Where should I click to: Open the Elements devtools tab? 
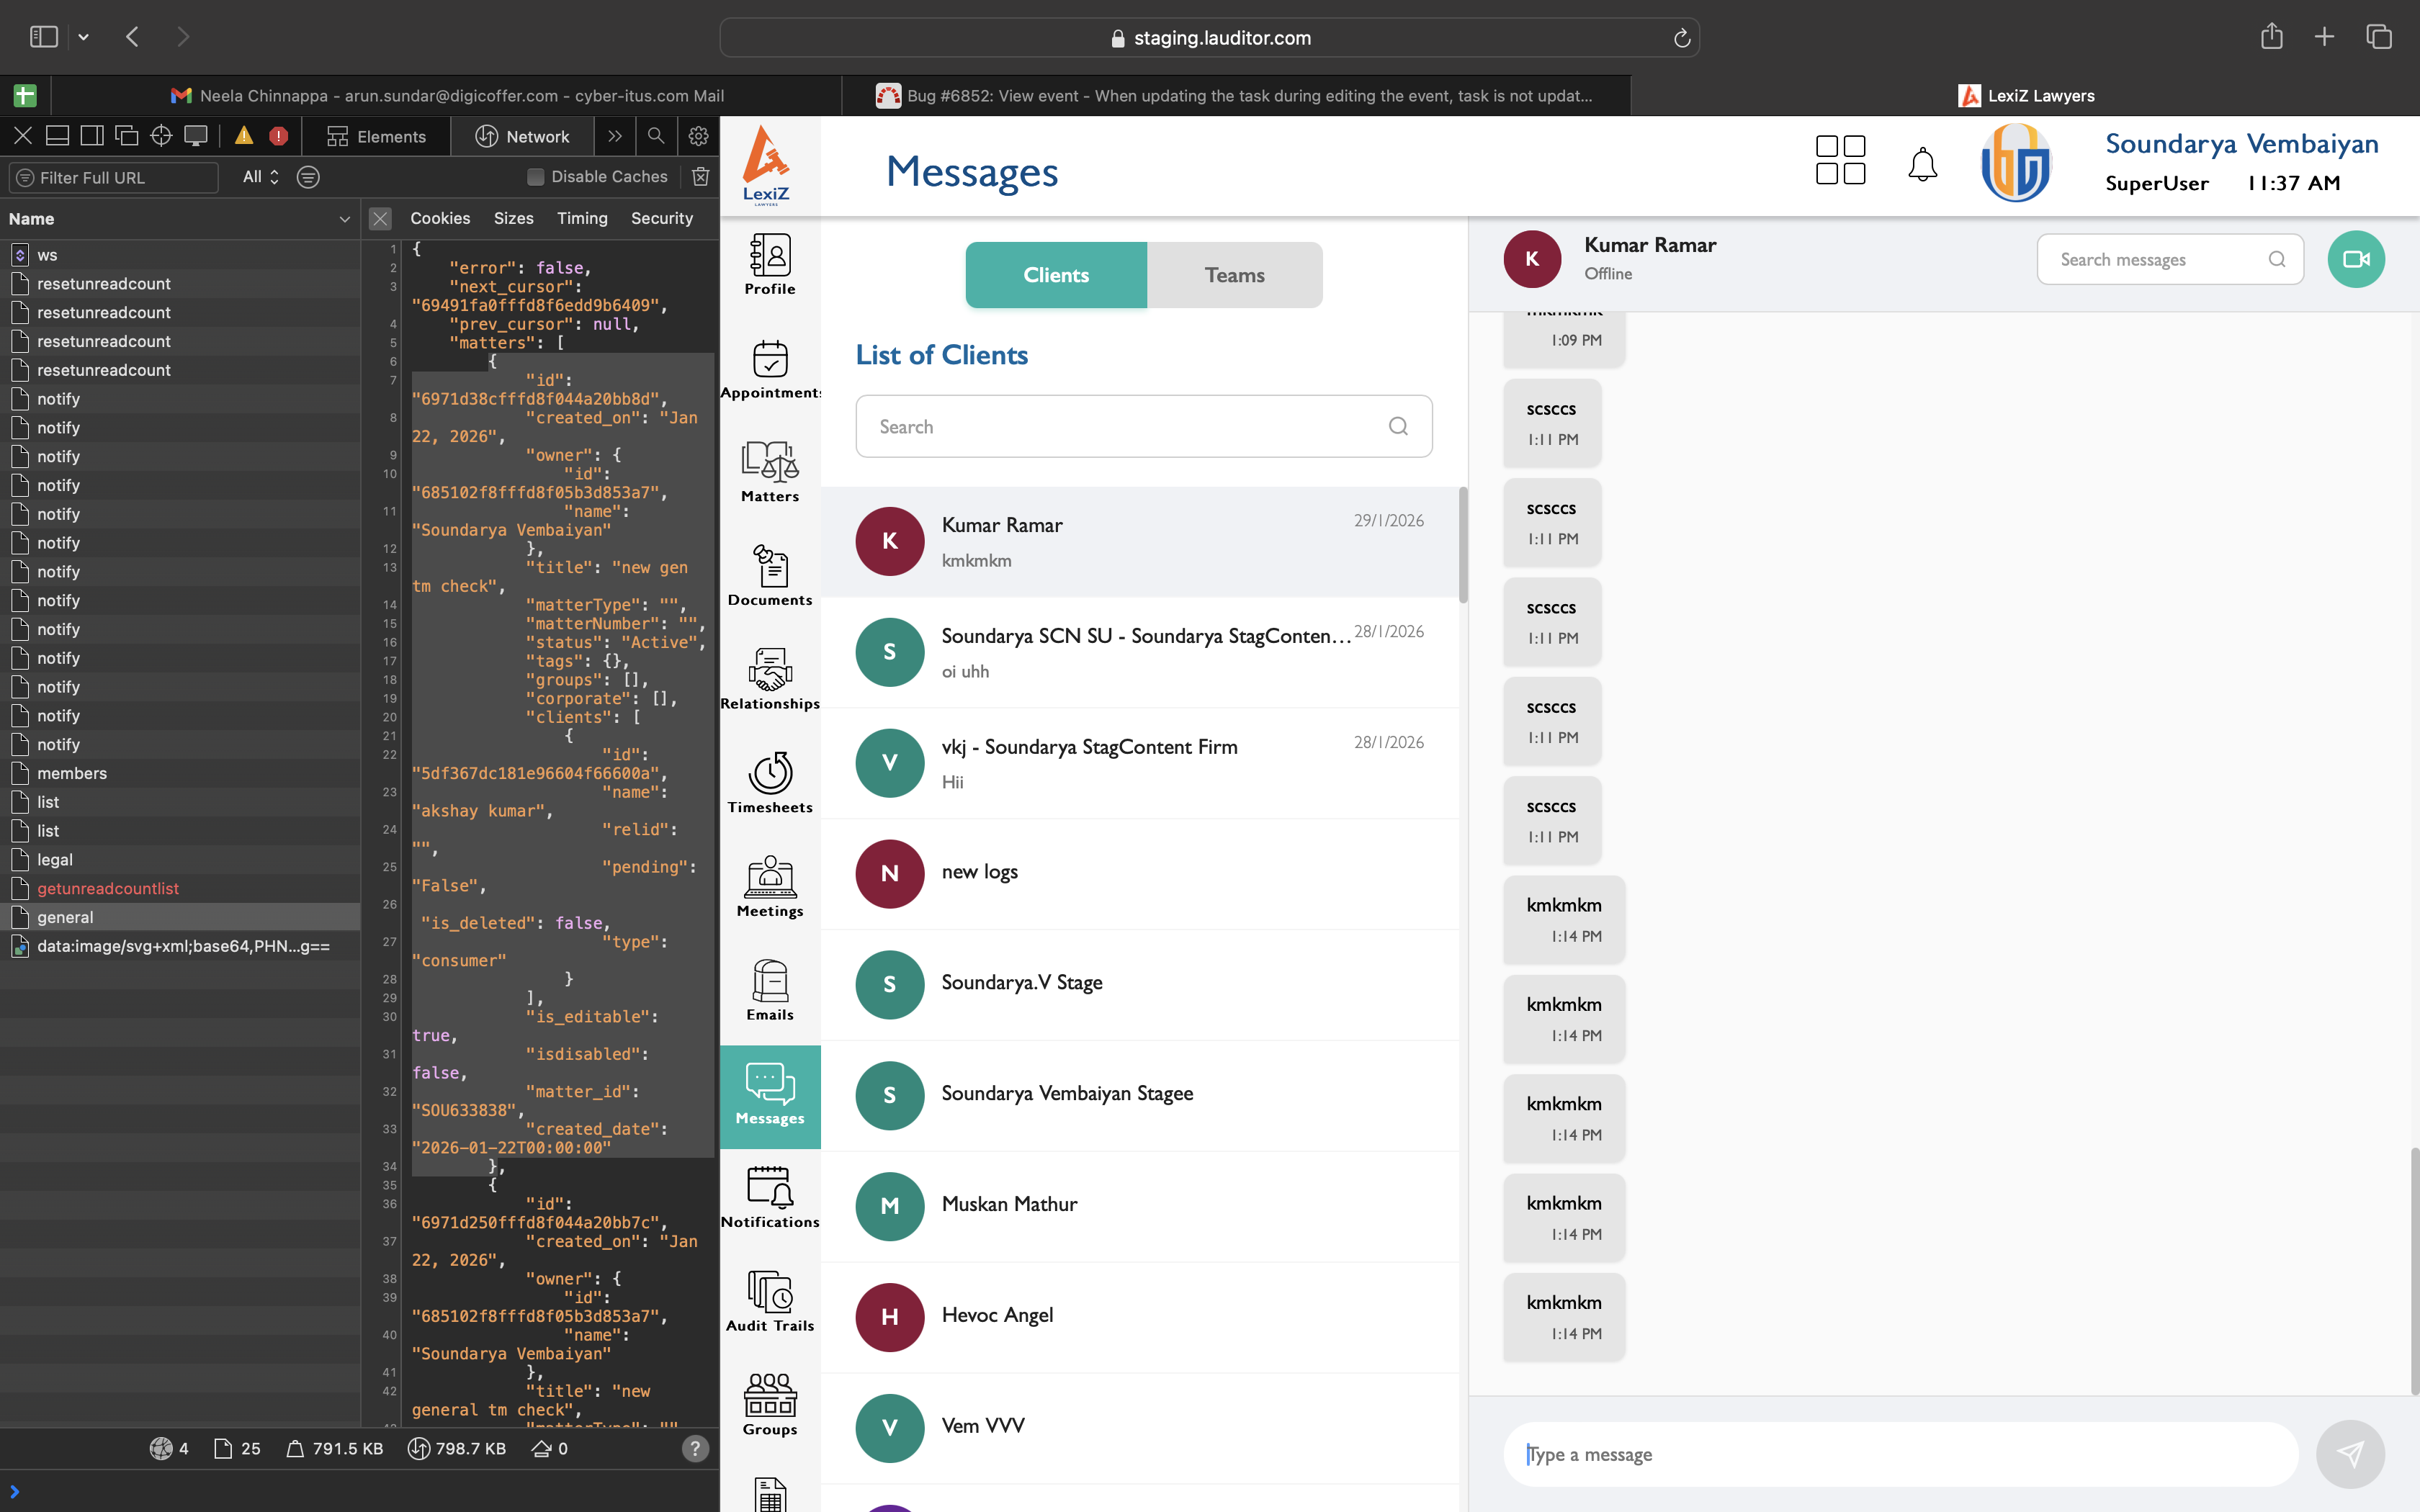pyautogui.click(x=376, y=136)
